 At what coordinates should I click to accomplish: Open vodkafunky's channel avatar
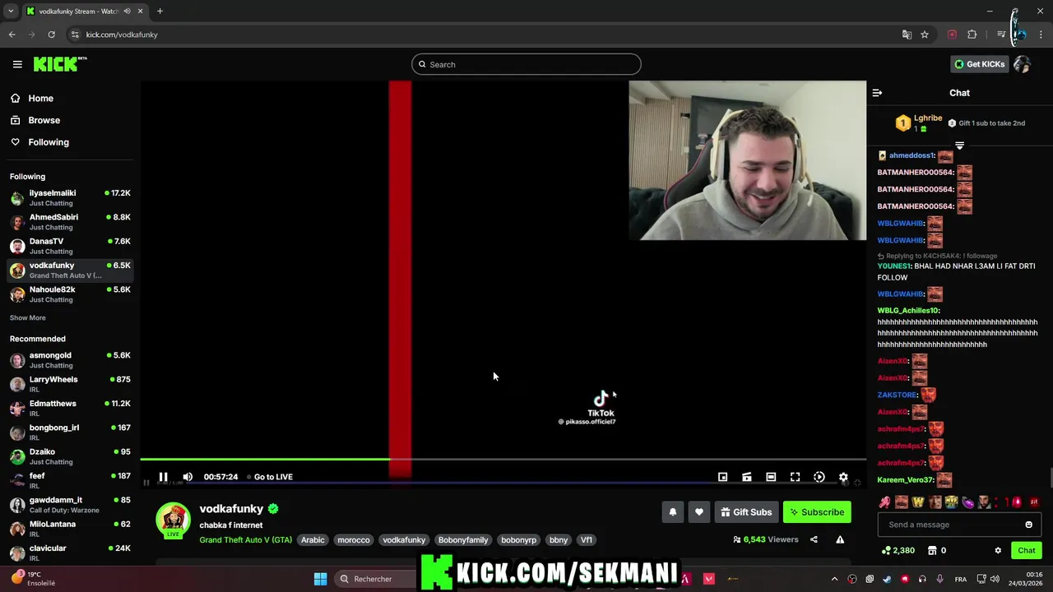(x=173, y=520)
